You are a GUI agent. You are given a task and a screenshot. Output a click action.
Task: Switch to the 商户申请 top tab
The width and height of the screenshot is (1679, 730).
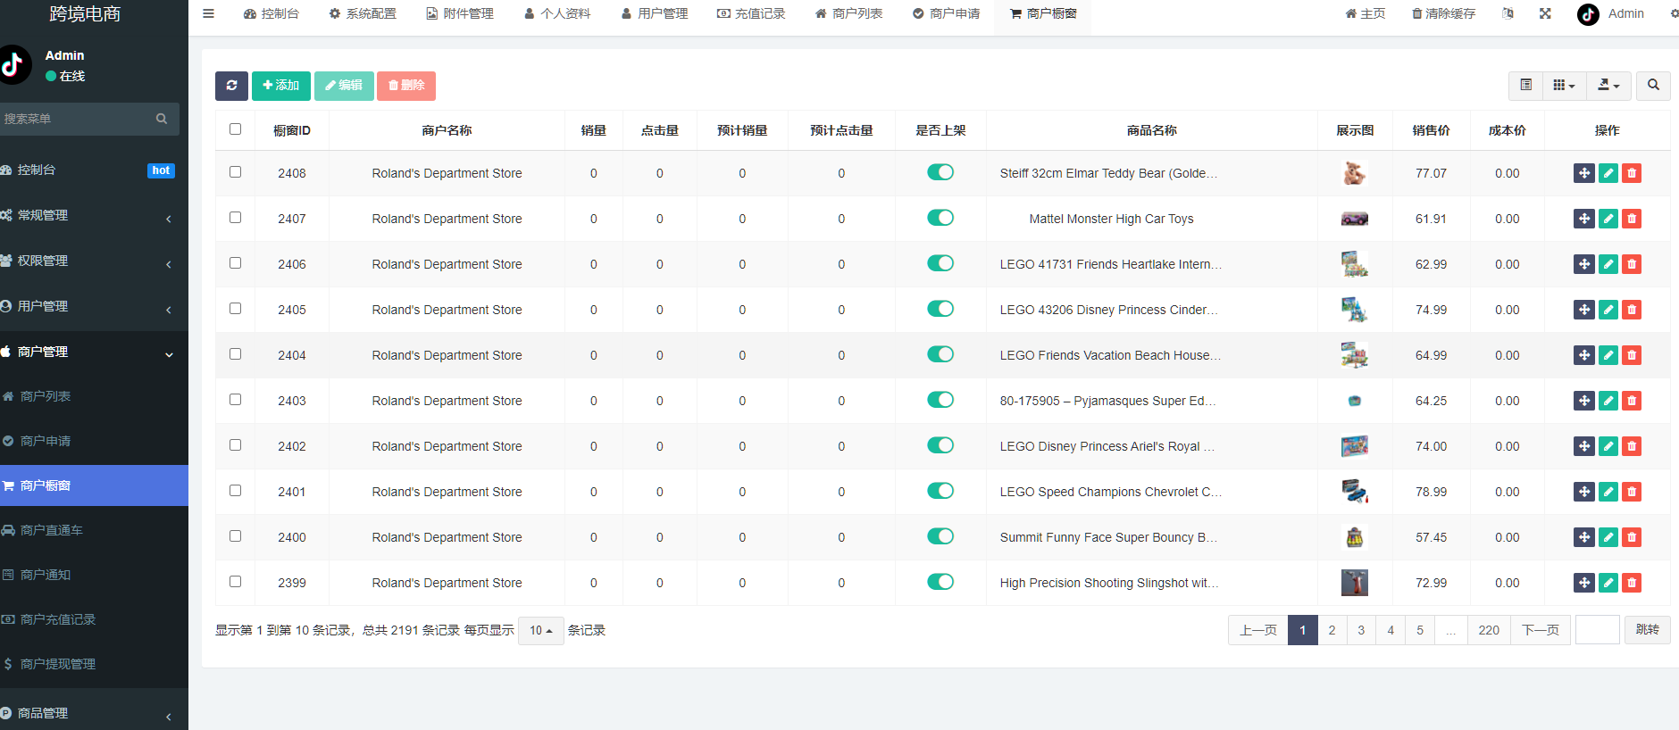point(946,13)
